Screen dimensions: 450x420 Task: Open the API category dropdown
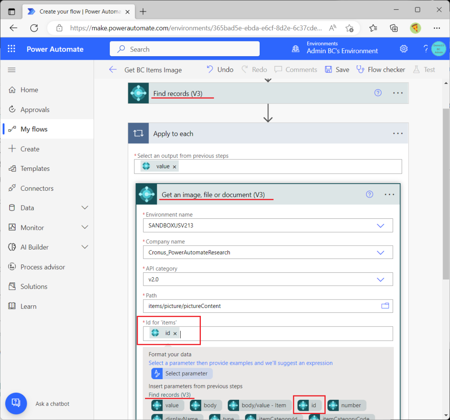(268, 279)
